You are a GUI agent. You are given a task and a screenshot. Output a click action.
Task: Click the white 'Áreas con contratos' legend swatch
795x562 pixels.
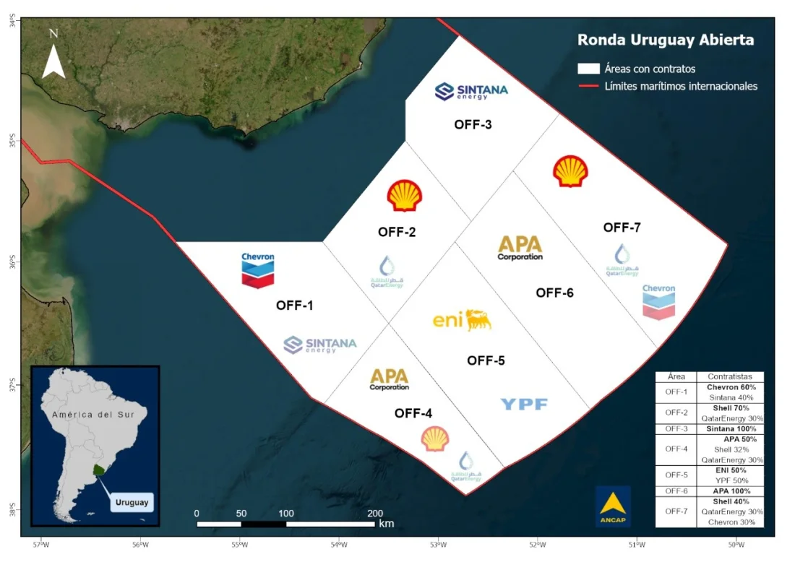pyautogui.click(x=588, y=69)
